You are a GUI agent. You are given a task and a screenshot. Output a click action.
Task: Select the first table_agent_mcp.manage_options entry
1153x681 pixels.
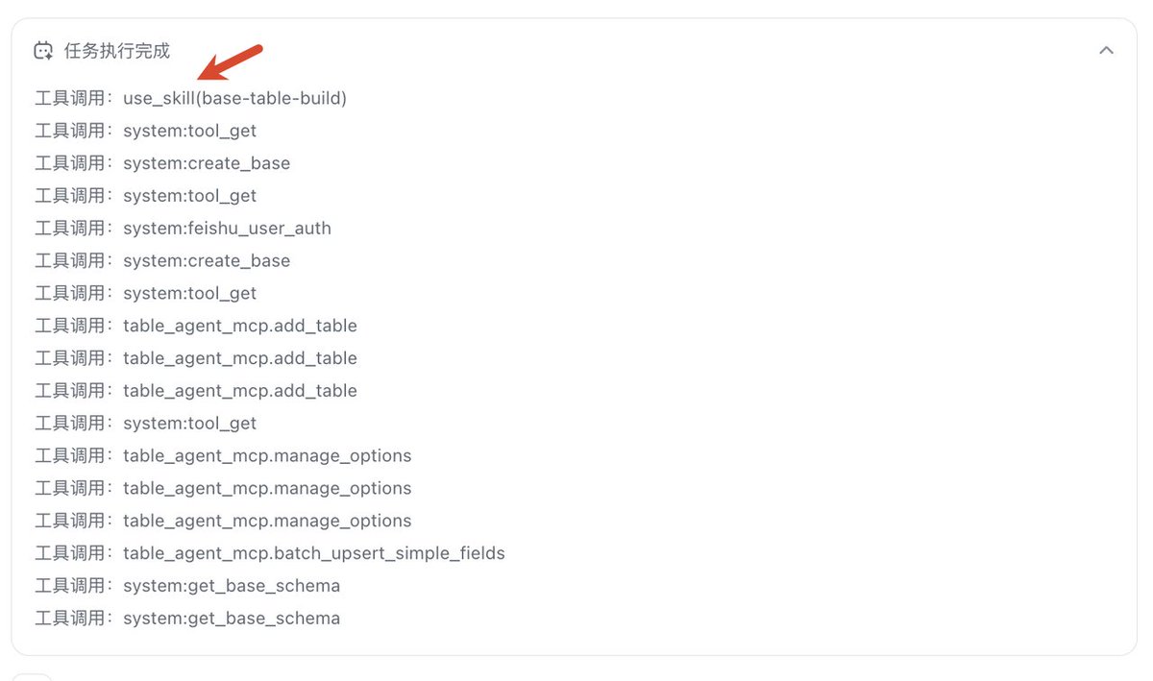(x=223, y=456)
